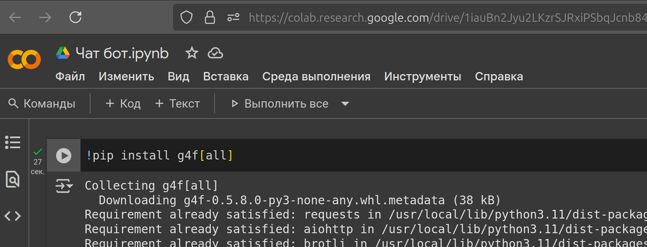647x247 pixels.
Task: Select the Downloading g4f-0.5.8.0 wheel metadata line
Action: pos(300,200)
